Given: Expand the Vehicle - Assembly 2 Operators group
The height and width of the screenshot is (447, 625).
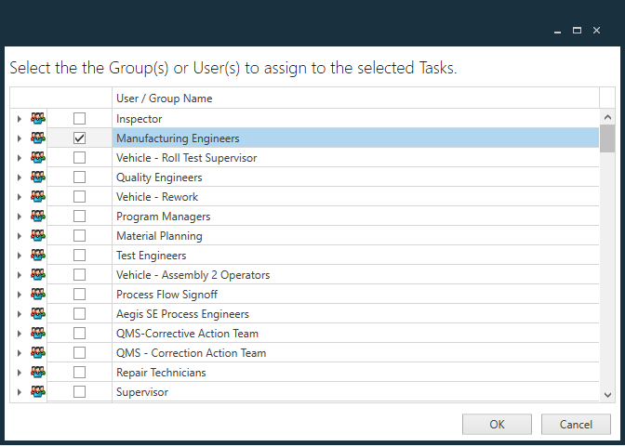Looking at the screenshot, I should [x=19, y=275].
